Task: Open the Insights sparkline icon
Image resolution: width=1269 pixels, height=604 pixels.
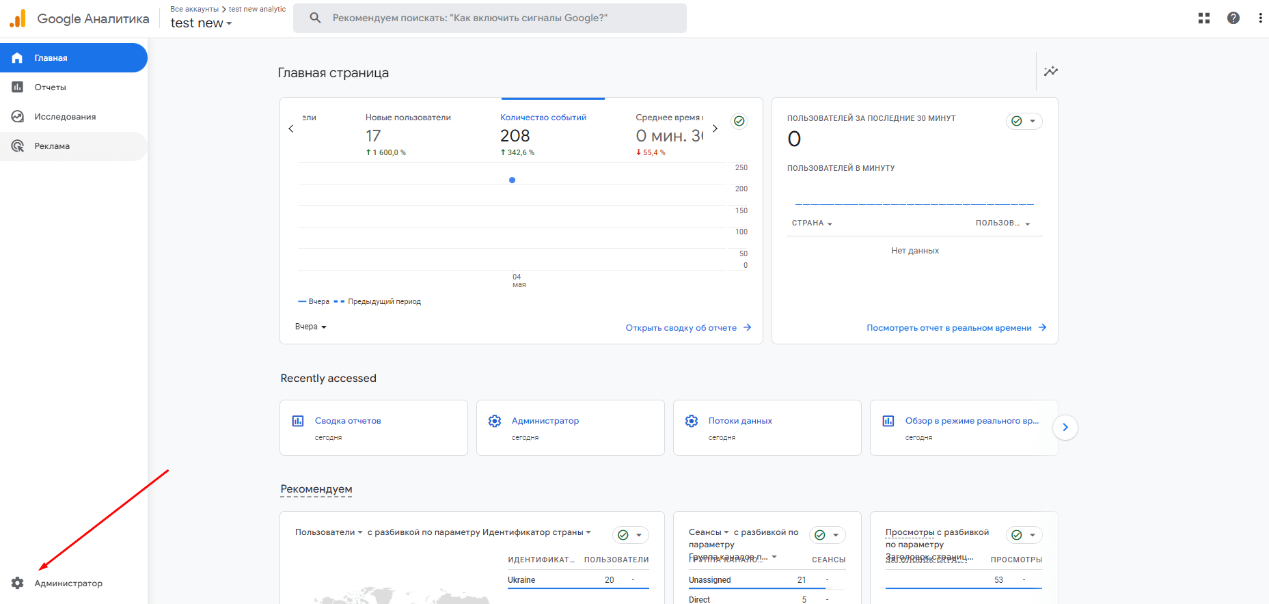Action: coord(1050,71)
